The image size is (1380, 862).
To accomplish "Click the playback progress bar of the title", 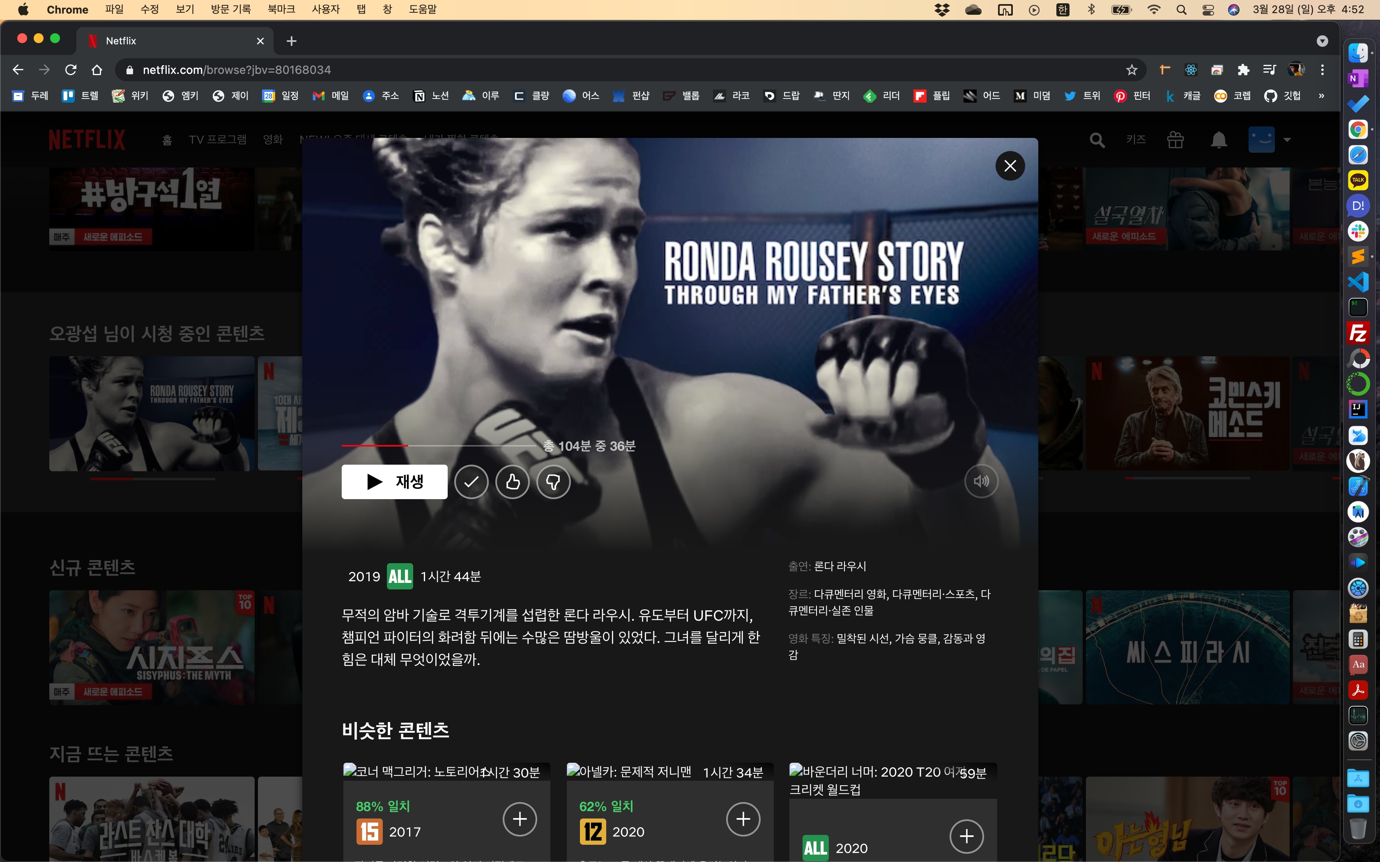I will pyautogui.click(x=439, y=445).
